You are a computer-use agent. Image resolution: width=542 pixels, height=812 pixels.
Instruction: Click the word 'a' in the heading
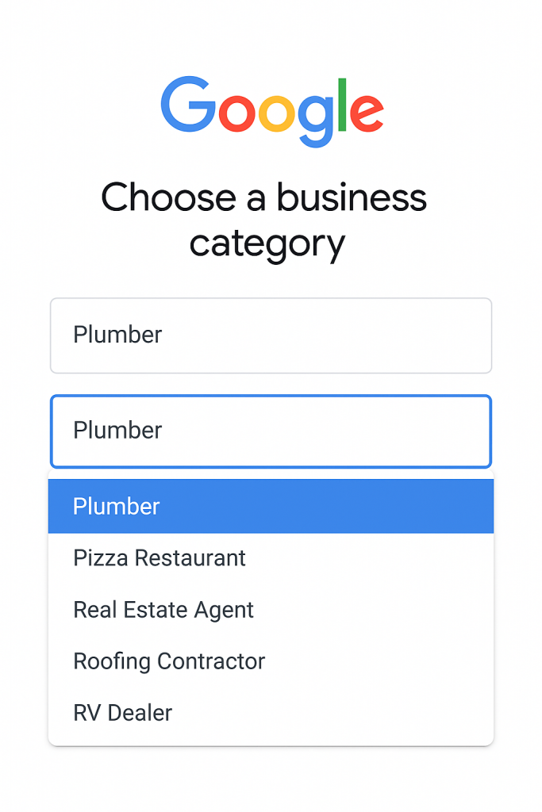click(256, 200)
